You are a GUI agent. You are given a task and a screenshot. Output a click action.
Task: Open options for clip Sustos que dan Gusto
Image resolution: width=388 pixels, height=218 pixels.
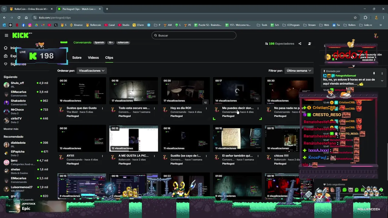tap(102, 108)
